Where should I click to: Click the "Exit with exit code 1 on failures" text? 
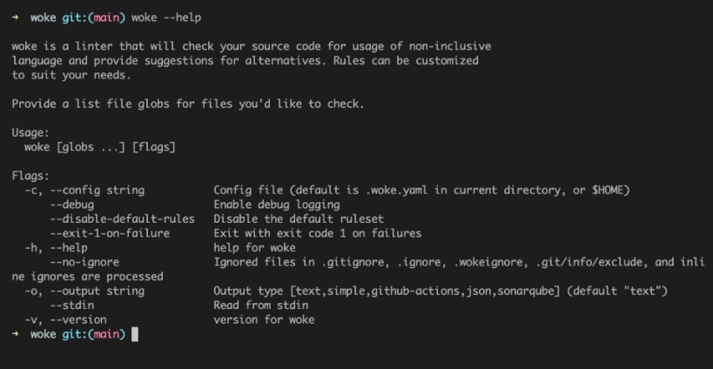pyautogui.click(x=317, y=233)
